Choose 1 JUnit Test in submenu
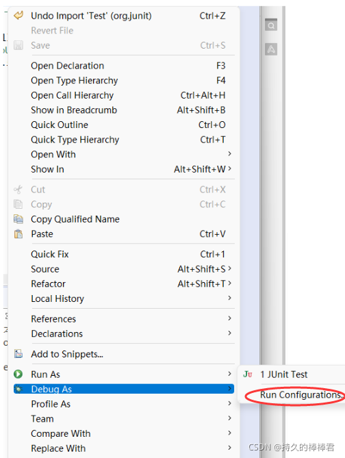Screen dimensions: 345x458 (284, 374)
